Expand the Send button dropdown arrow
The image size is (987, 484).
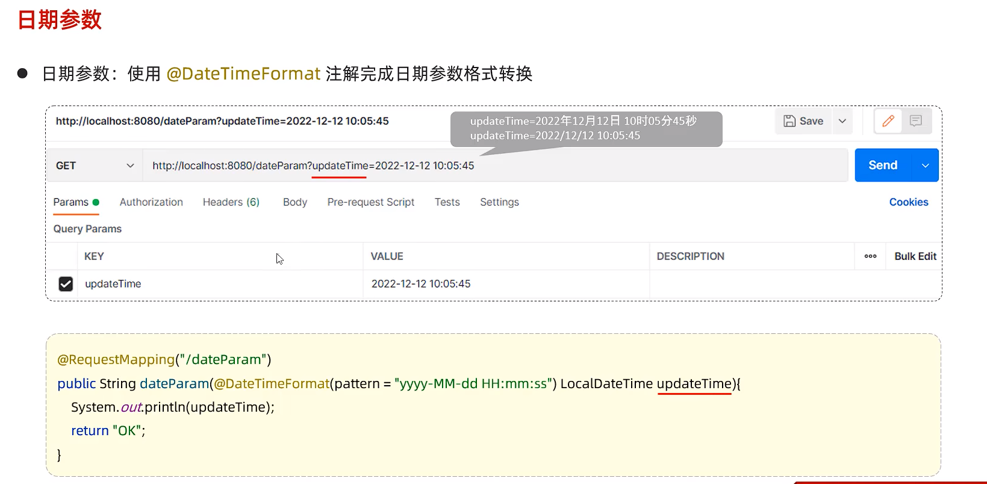coord(925,166)
